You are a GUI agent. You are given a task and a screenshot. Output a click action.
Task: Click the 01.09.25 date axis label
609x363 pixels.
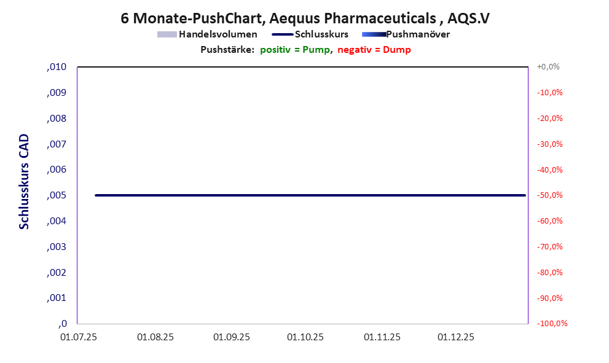pos(232,337)
